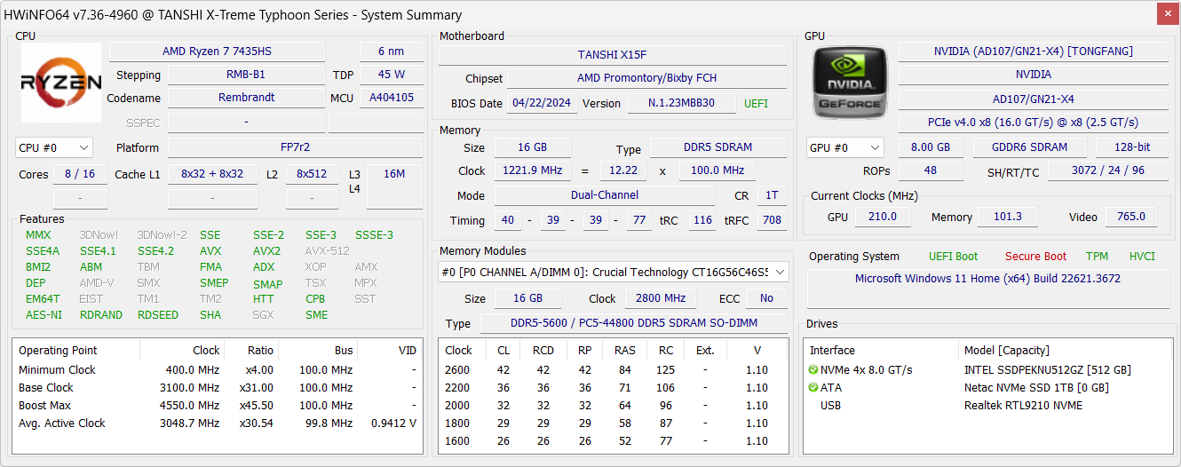Select the 1221.9 MHz memory clock value

534,170
